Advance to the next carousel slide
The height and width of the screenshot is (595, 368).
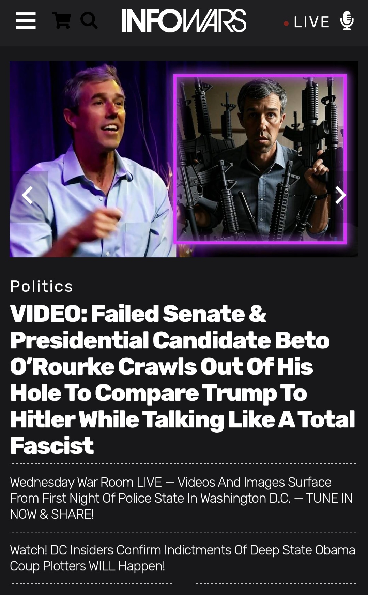pyautogui.click(x=340, y=195)
